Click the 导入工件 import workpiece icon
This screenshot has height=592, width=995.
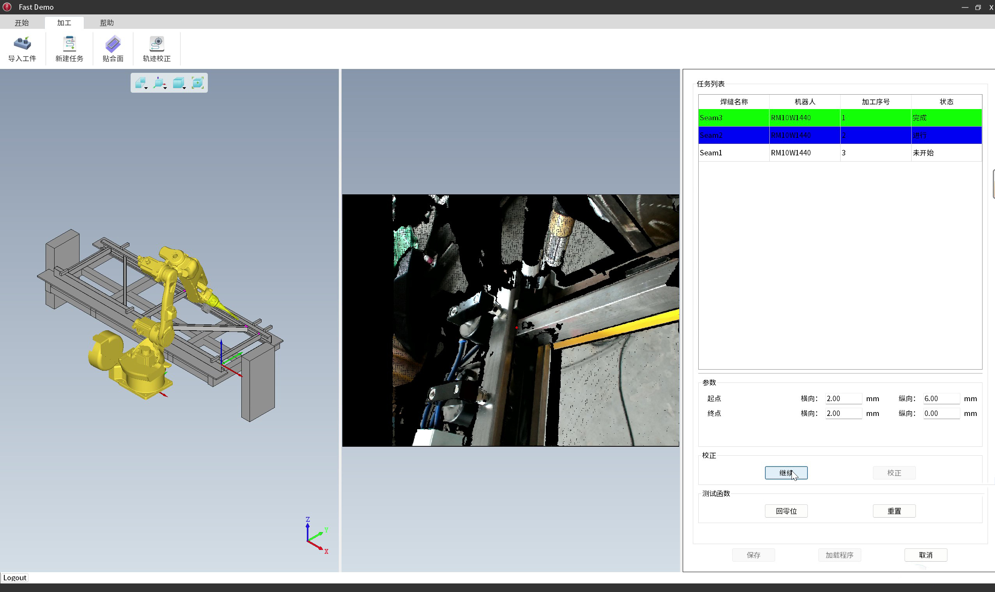click(22, 49)
